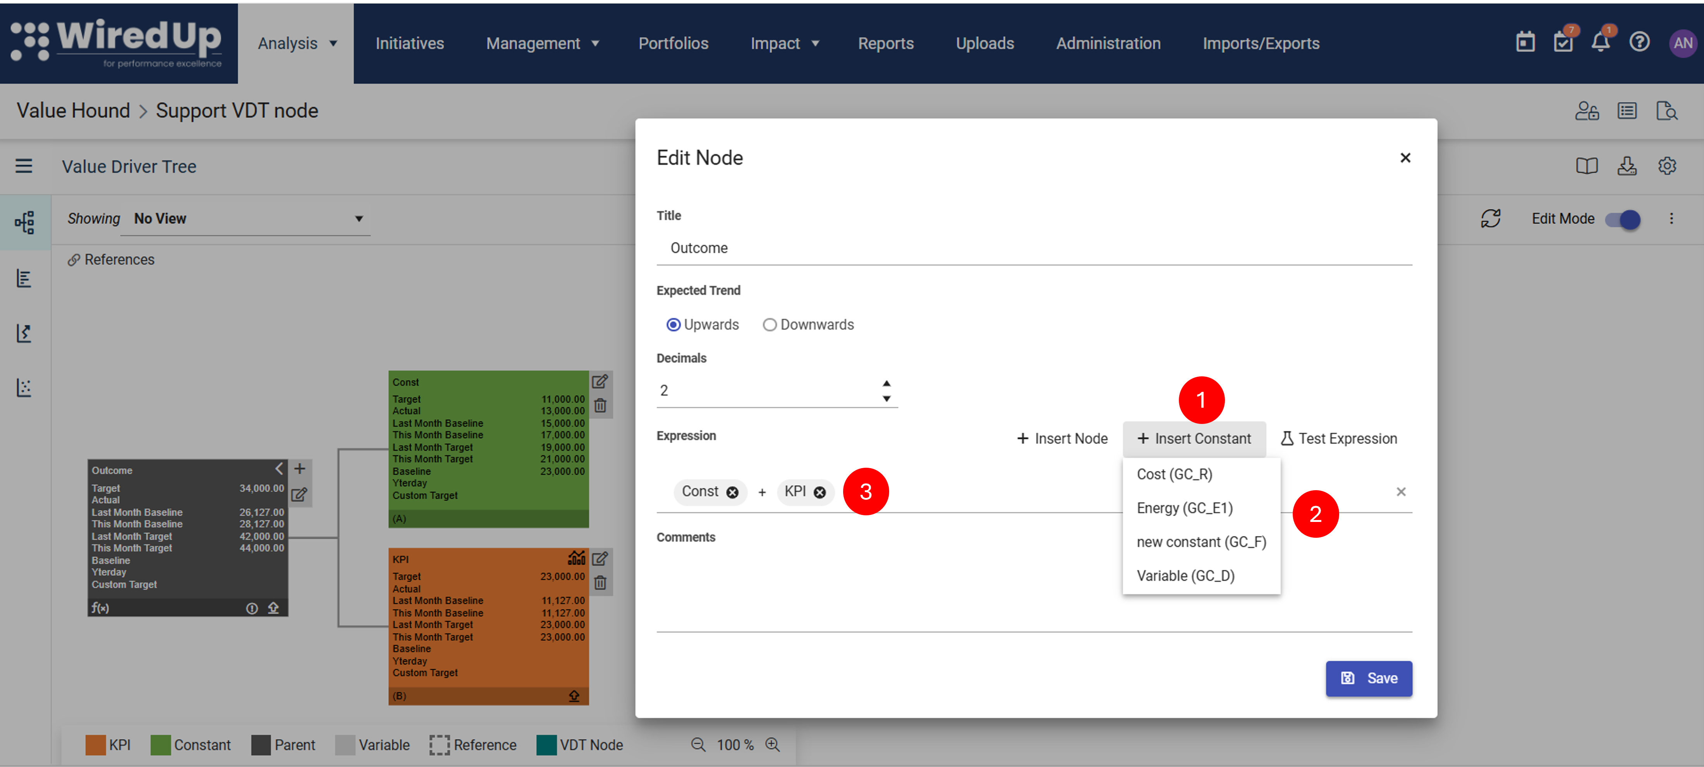1704x767 pixels.
Task: Zoom out with the magnifier minus icon
Action: point(698,745)
